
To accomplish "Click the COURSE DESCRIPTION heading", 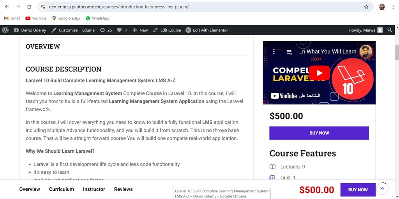I will pos(64,69).
